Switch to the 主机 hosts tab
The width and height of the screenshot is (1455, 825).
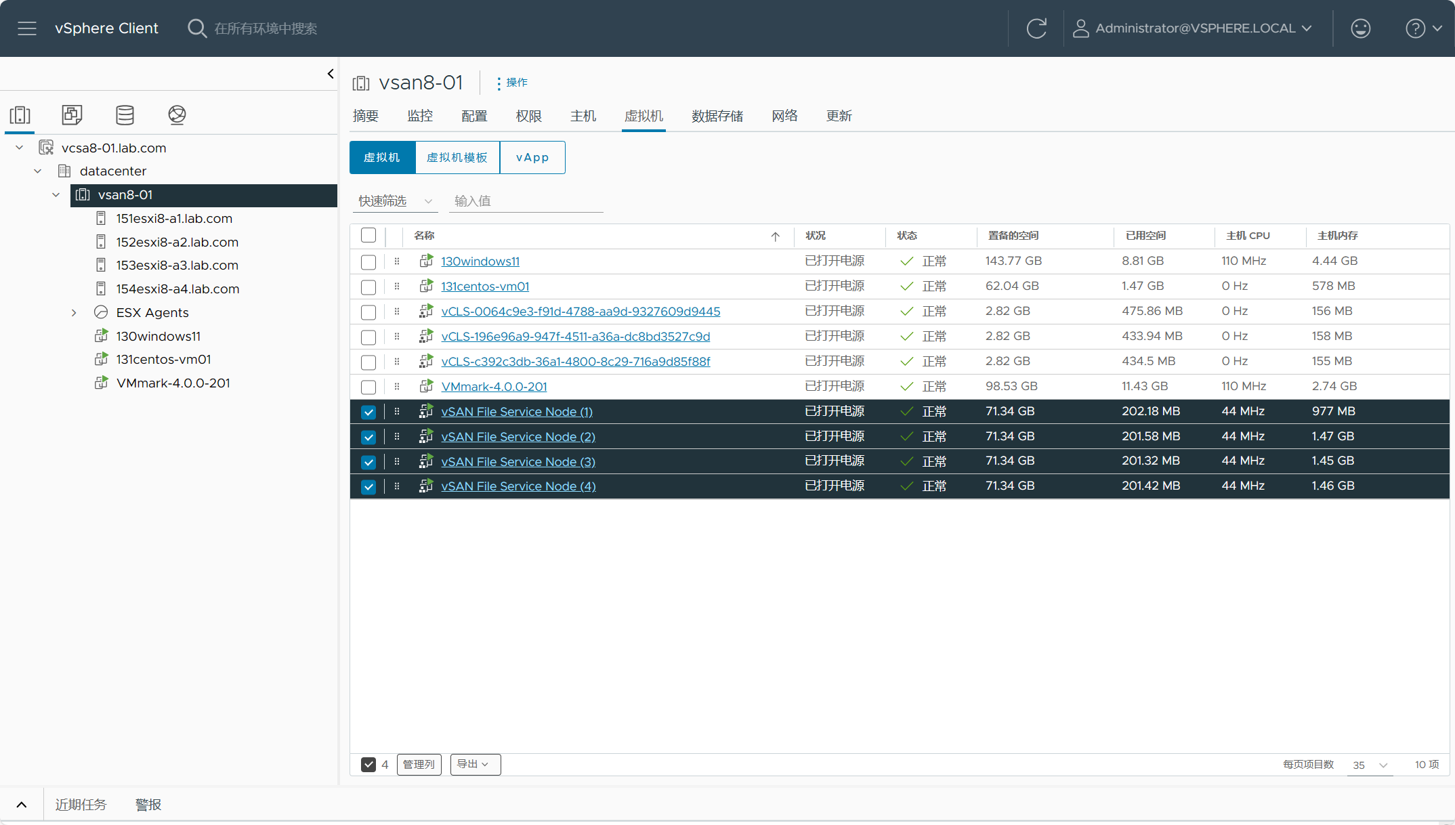[x=583, y=116]
